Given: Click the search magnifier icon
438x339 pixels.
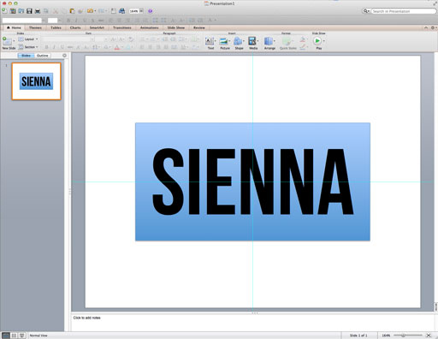Looking at the screenshot, I should (365, 11).
